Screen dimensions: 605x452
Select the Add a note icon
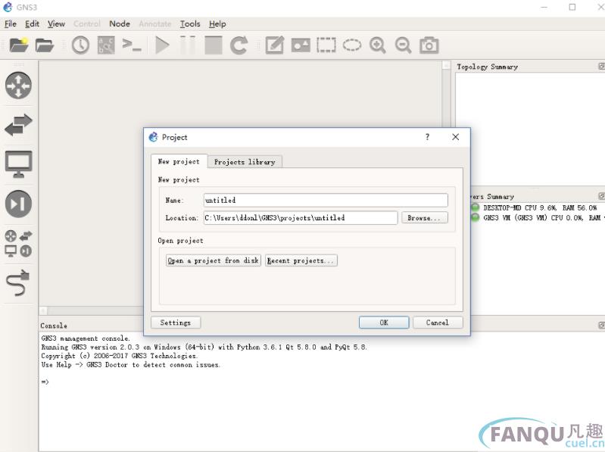[275, 45]
